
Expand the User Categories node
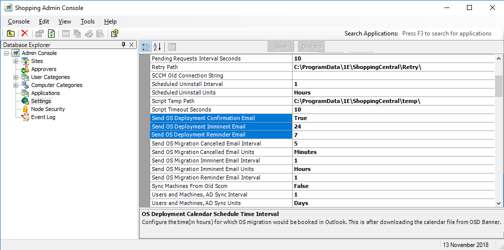tap(16, 77)
